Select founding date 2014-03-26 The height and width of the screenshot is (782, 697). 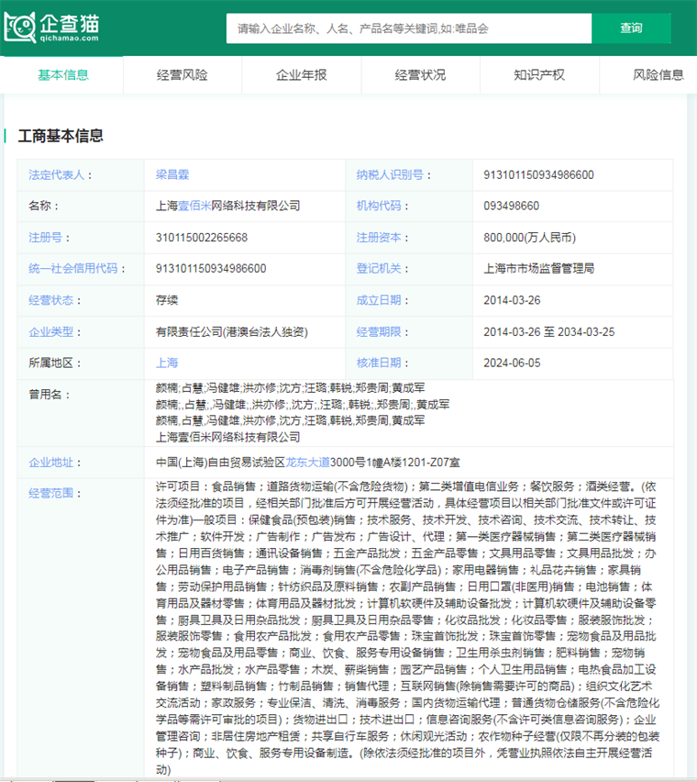tap(512, 300)
